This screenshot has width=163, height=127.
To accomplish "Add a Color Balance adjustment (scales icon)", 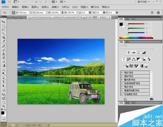I will [x=134, y=59].
